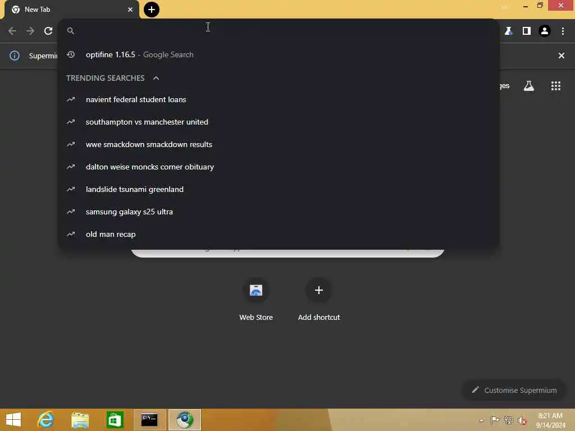Open the network tray icon
Viewport: 575px width, 431px height.
[508, 420]
